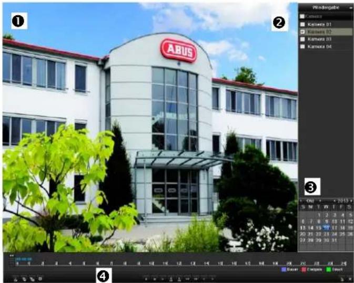Toggle the select-all Kamera checkbox
This screenshot has height=283, width=354.
302,16
